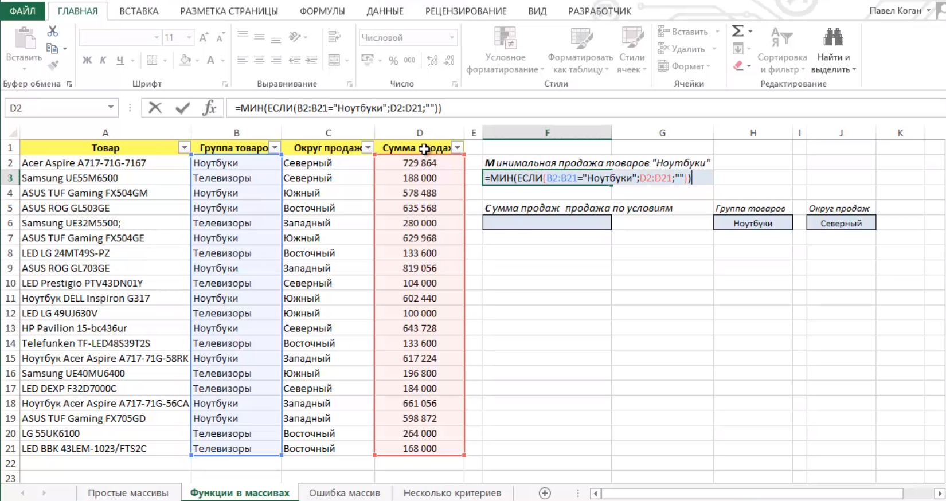946x501 pixels.
Task: Click the Copy icon in clipboard group
Action: tap(52, 49)
